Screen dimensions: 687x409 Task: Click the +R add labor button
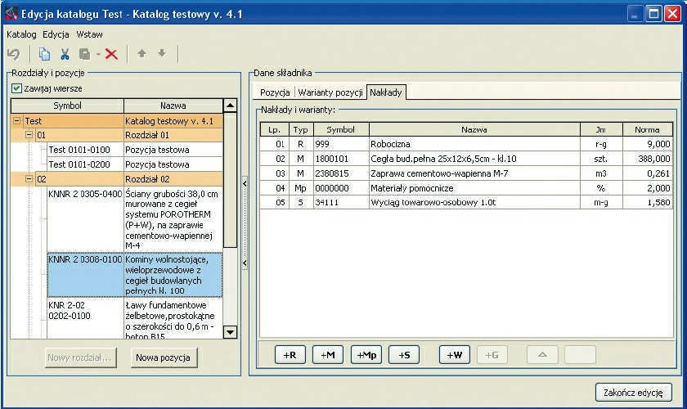coord(290,355)
